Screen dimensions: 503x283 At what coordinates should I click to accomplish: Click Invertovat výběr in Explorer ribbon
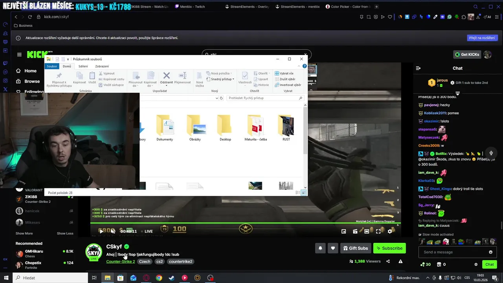tap(288, 85)
